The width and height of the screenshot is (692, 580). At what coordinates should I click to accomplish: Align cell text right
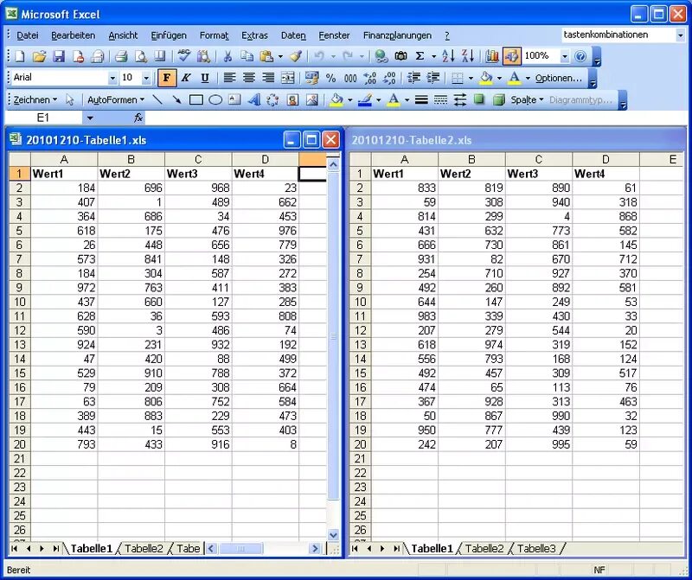click(x=268, y=78)
